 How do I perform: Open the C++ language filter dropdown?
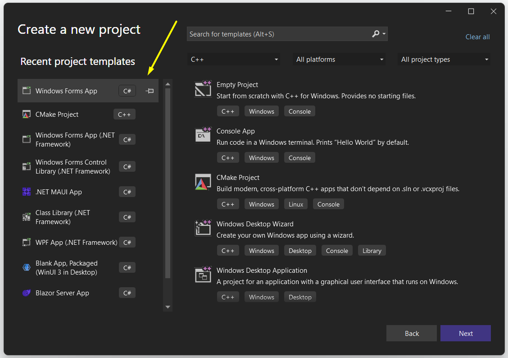[234, 60]
